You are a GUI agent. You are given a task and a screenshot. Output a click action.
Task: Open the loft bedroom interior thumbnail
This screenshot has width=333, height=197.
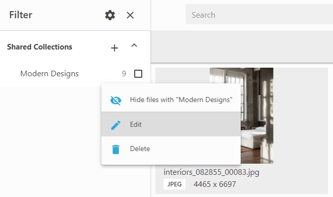(x=242, y=116)
